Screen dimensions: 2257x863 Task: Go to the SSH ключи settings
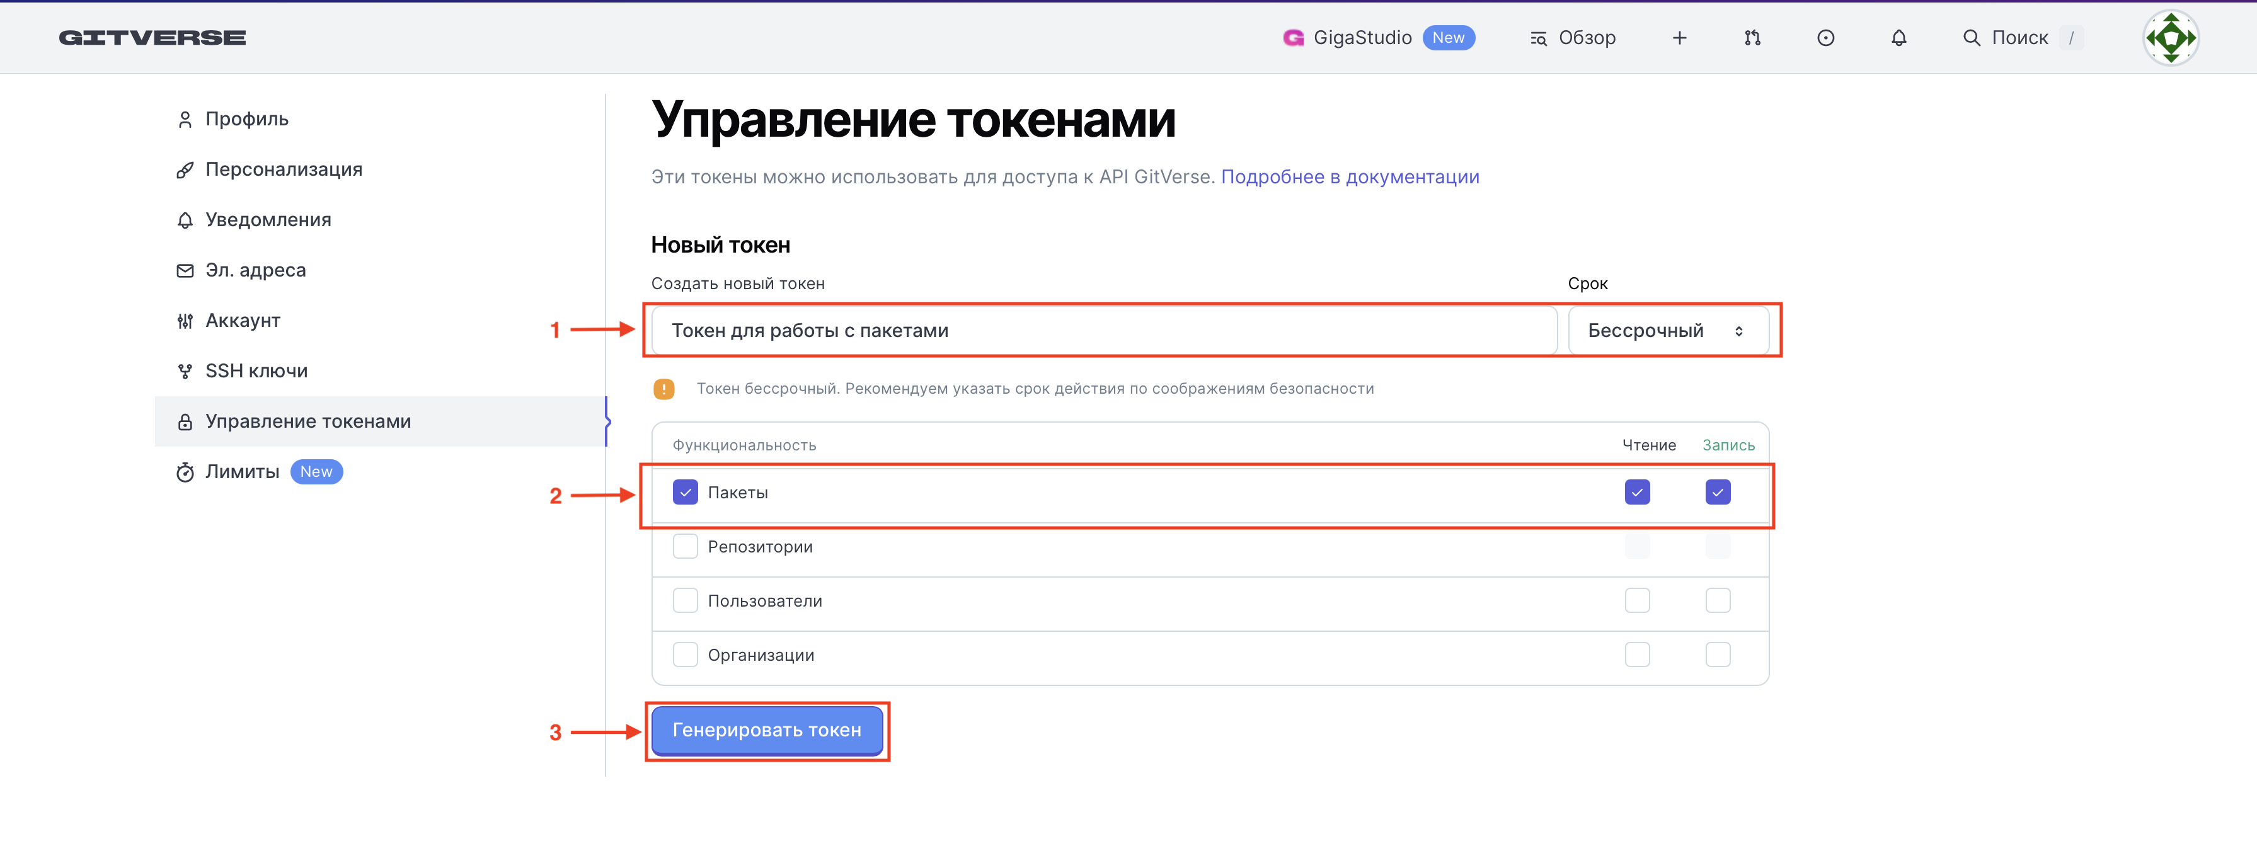(x=256, y=372)
